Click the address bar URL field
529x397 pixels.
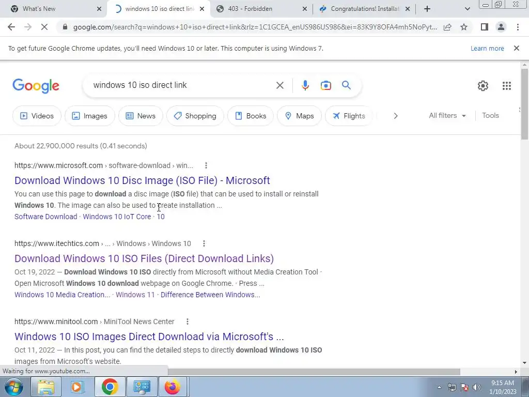pyautogui.click(x=255, y=27)
